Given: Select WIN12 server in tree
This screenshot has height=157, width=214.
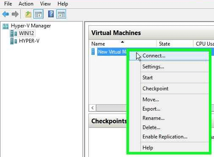Looking at the screenshot, I should [x=27, y=33].
